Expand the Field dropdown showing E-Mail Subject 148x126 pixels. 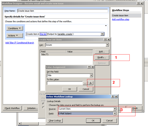[115, 113]
